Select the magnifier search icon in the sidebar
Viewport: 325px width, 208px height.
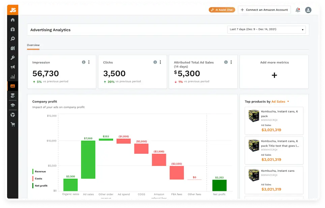[12, 39]
